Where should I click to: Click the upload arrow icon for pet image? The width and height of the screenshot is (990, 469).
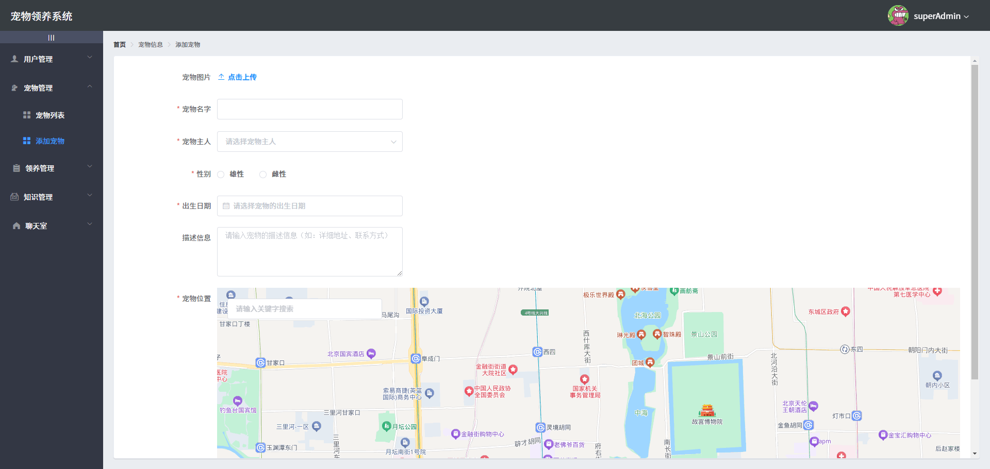click(x=221, y=77)
